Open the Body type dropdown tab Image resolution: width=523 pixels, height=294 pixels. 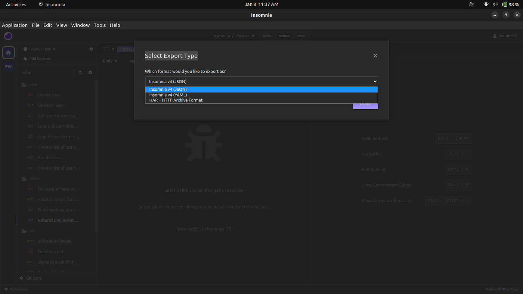pos(110,61)
